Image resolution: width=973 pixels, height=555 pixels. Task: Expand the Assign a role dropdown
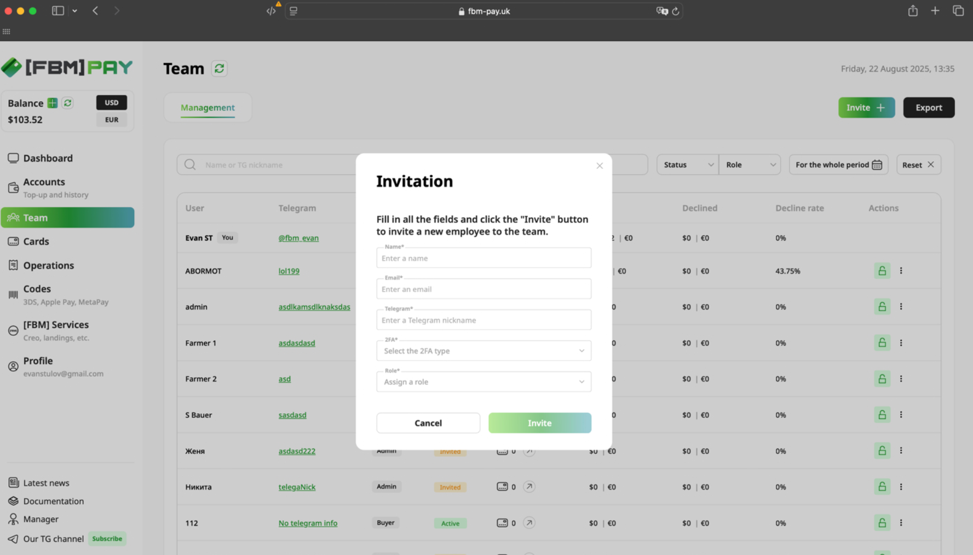[483, 382]
